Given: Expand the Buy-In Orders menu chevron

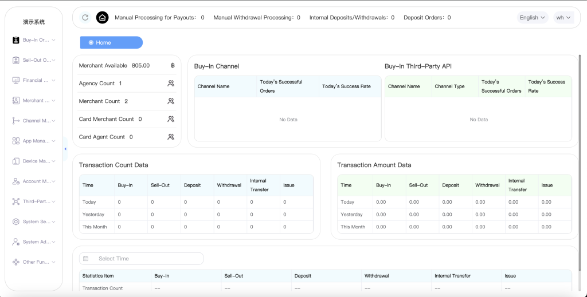Looking at the screenshot, I should (53, 40).
